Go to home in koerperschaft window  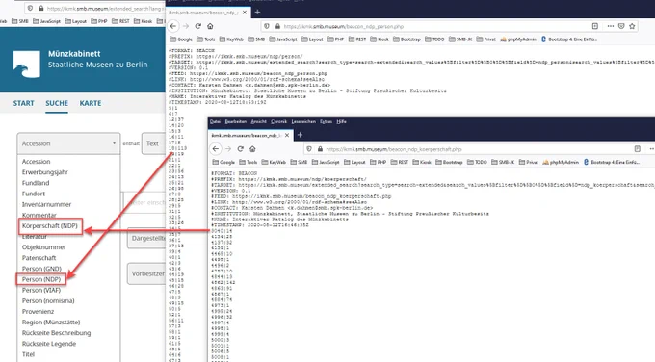[252, 148]
